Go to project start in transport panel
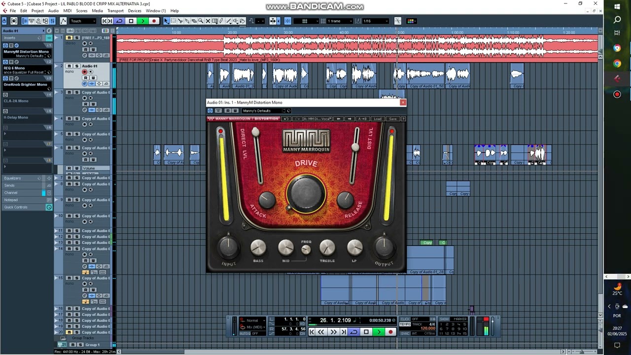The width and height of the screenshot is (631, 355). pyautogui.click(x=312, y=332)
